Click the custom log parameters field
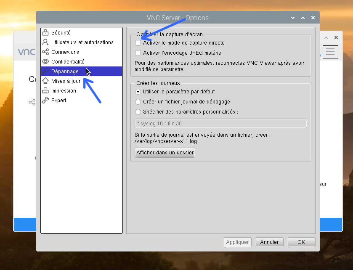The height and width of the screenshot is (270, 353). (x=221, y=124)
